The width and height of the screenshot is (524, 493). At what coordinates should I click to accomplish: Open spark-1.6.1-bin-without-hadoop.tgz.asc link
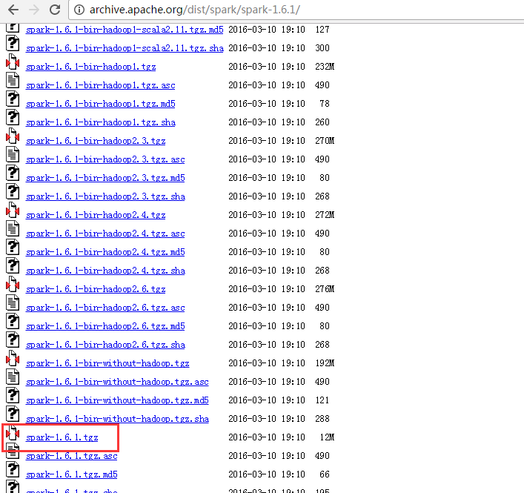click(117, 383)
